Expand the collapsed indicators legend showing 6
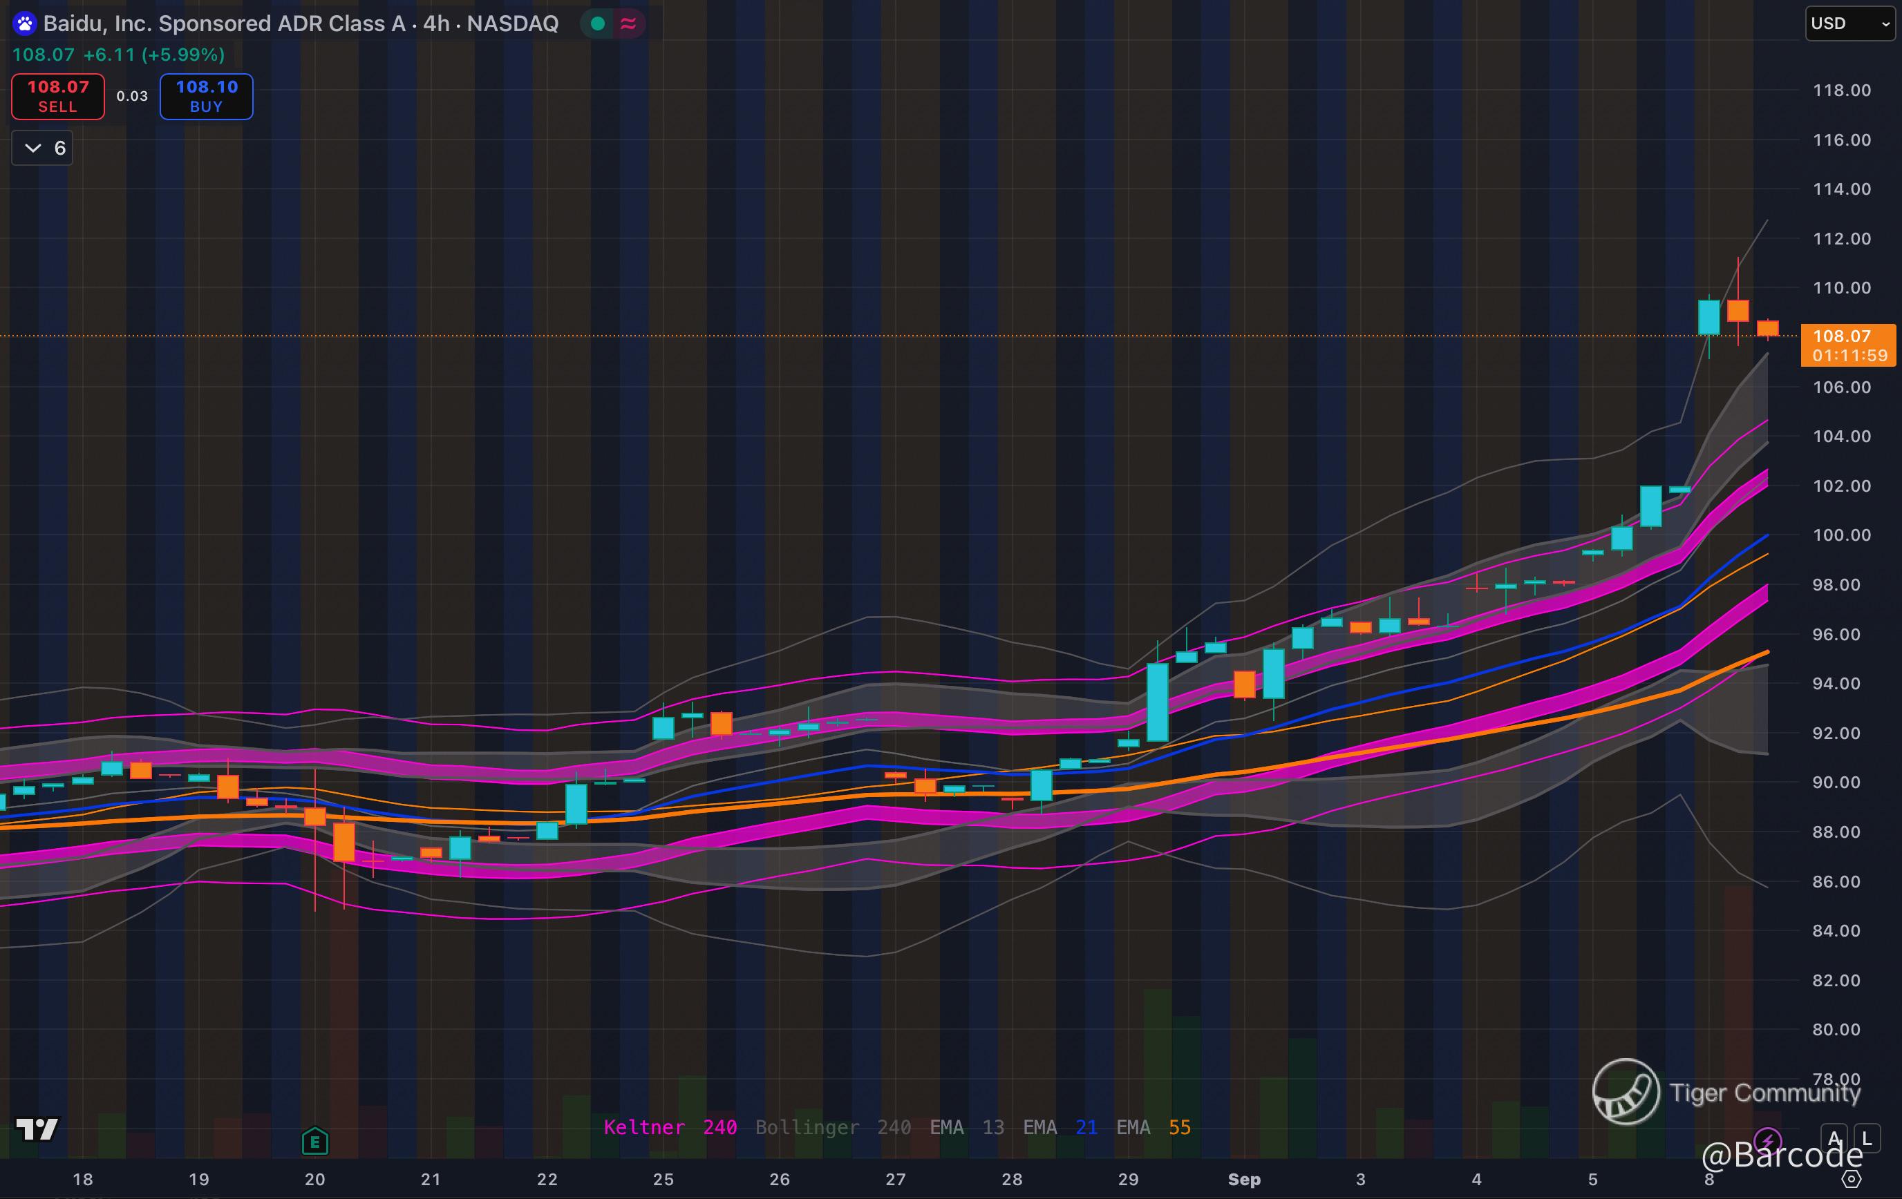The width and height of the screenshot is (1902, 1199). (x=43, y=148)
